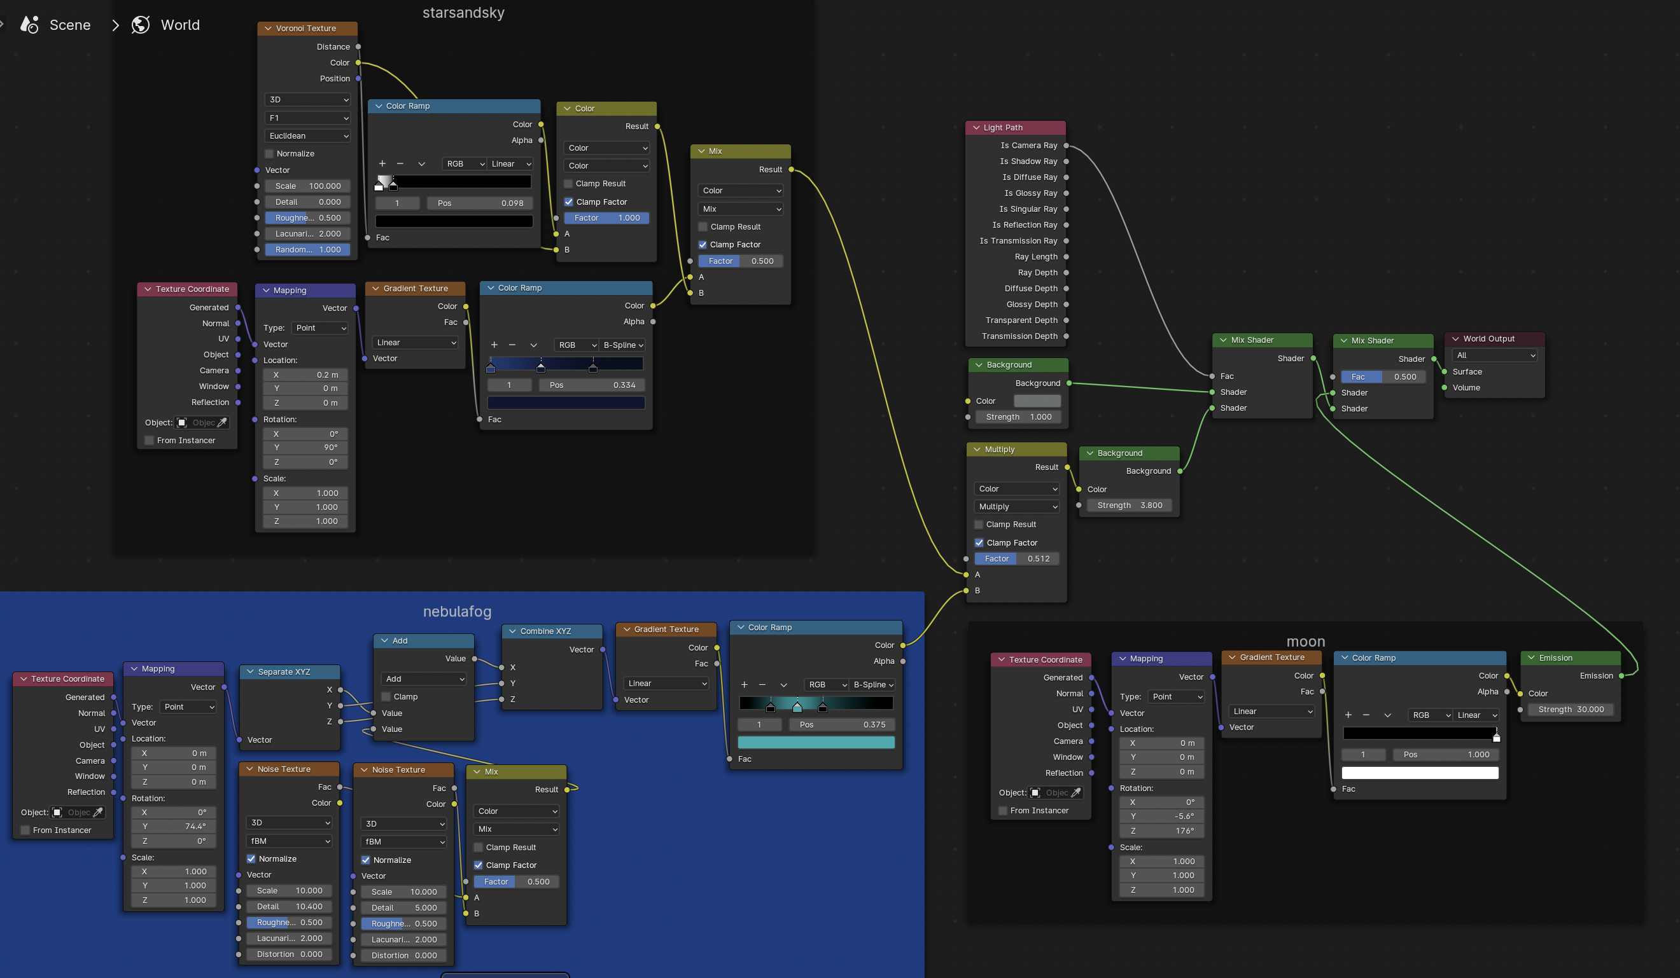Add a color stop using plus icon on nebulafog Color Ramp

click(743, 684)
